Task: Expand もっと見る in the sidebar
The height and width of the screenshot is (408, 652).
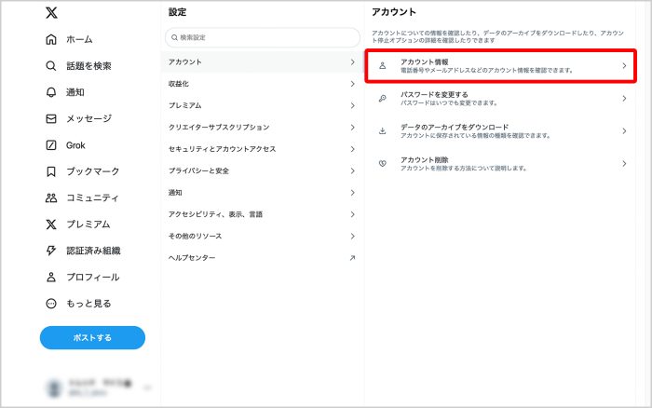Action: (51, 304)
